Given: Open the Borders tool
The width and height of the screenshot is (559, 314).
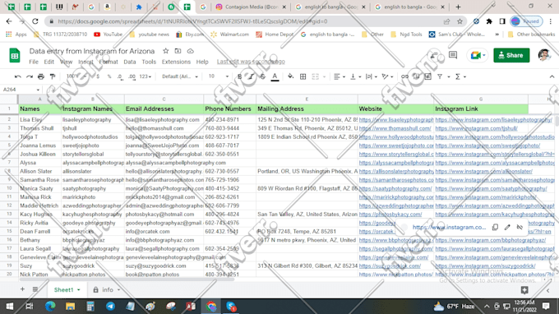Looking at the screenshot, I should (x=303, y=76).
